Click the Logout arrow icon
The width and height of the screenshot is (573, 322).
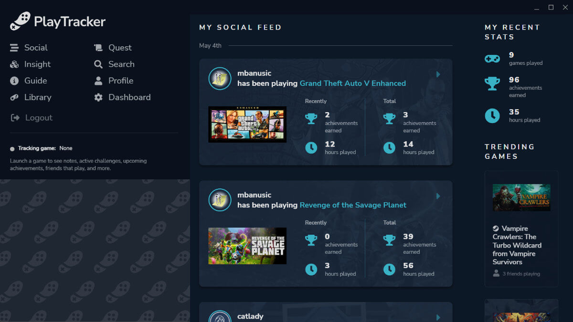(15, 118)
